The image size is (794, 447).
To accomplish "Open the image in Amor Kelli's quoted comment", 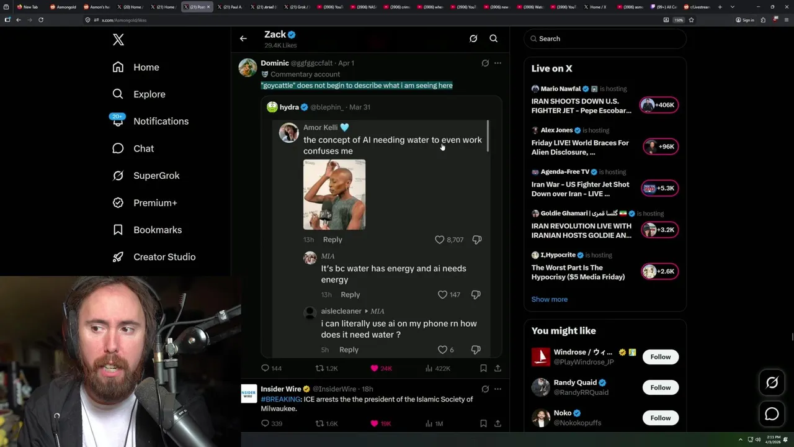I will (x=334, y=194).
